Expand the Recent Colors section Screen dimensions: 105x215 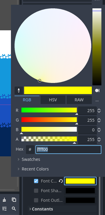(x=33, y=169)
